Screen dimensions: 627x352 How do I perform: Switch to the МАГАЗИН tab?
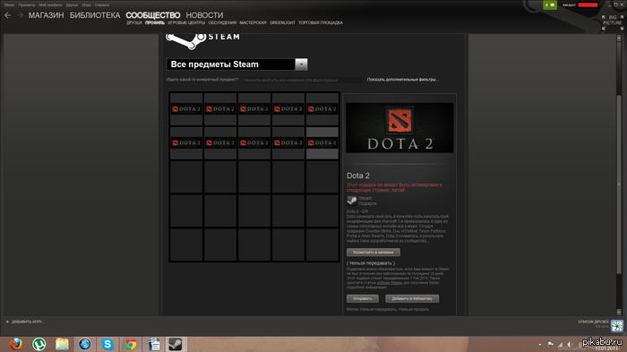pos(46,15)
